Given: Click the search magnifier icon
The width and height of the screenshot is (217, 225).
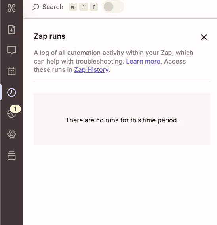Looking at the screenshot, I should click(36, 7).
